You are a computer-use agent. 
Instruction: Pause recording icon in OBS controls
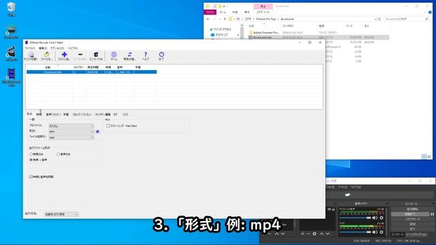[432, 214]
